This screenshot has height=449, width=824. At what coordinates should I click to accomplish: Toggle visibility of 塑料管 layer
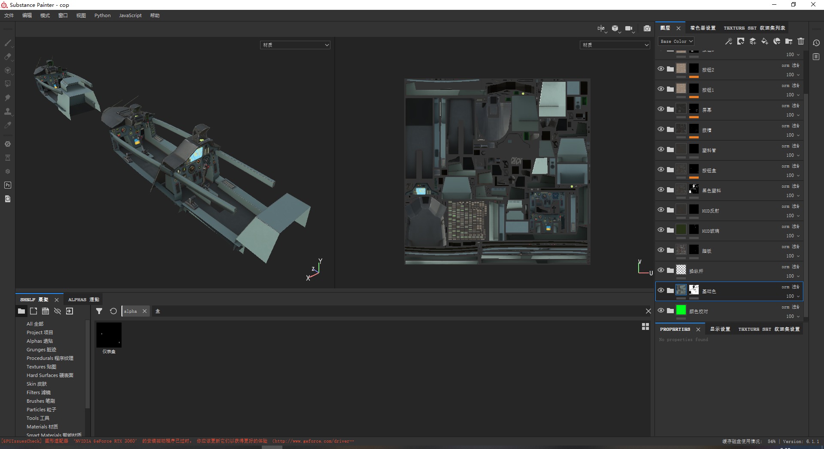[x=661, y=149]
